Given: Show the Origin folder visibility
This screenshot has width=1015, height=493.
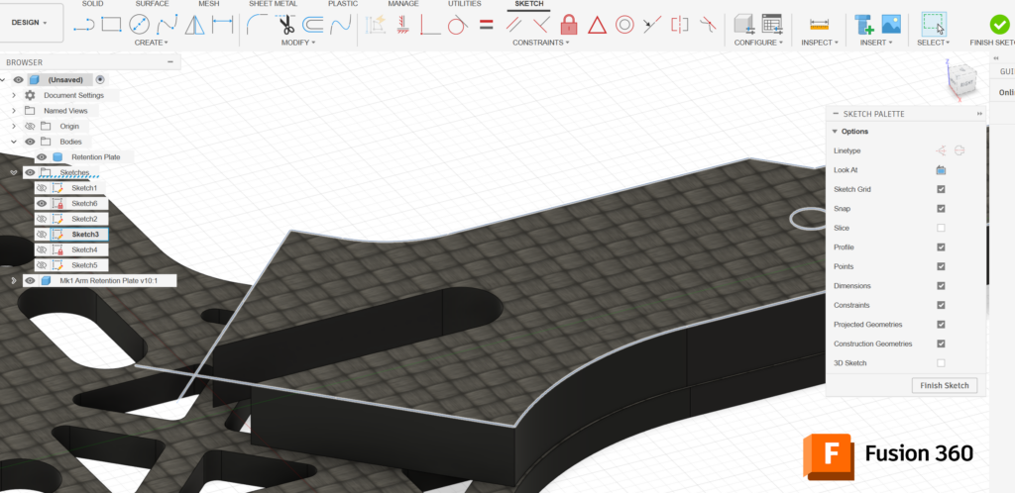Looking at the screenshot, I should (30, 126).
